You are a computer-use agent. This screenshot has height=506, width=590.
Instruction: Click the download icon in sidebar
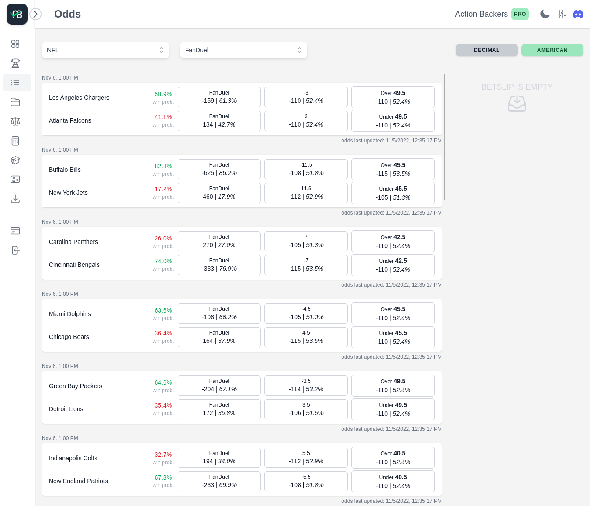tap(15, 199)
